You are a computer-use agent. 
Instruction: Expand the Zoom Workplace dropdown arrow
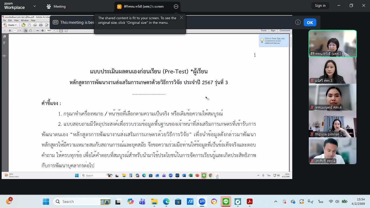35,6
